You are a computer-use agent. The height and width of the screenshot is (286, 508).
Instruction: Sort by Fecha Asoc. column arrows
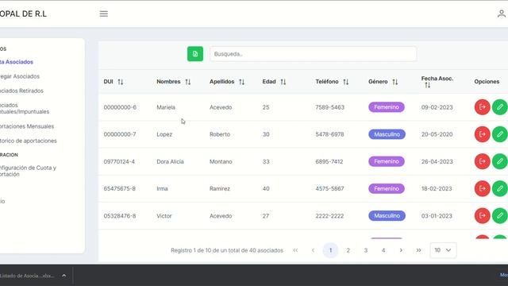tap(427, 85)
